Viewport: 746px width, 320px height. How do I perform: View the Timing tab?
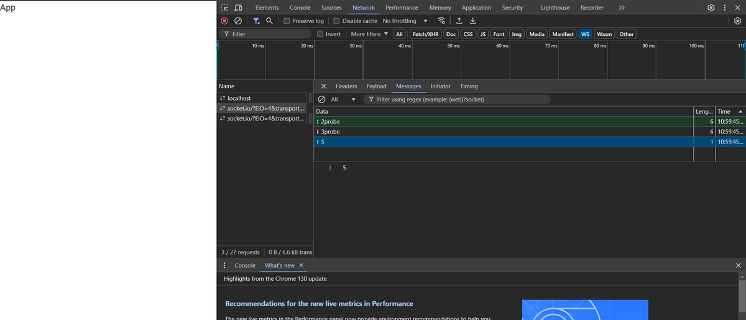[x=469, y=86]
